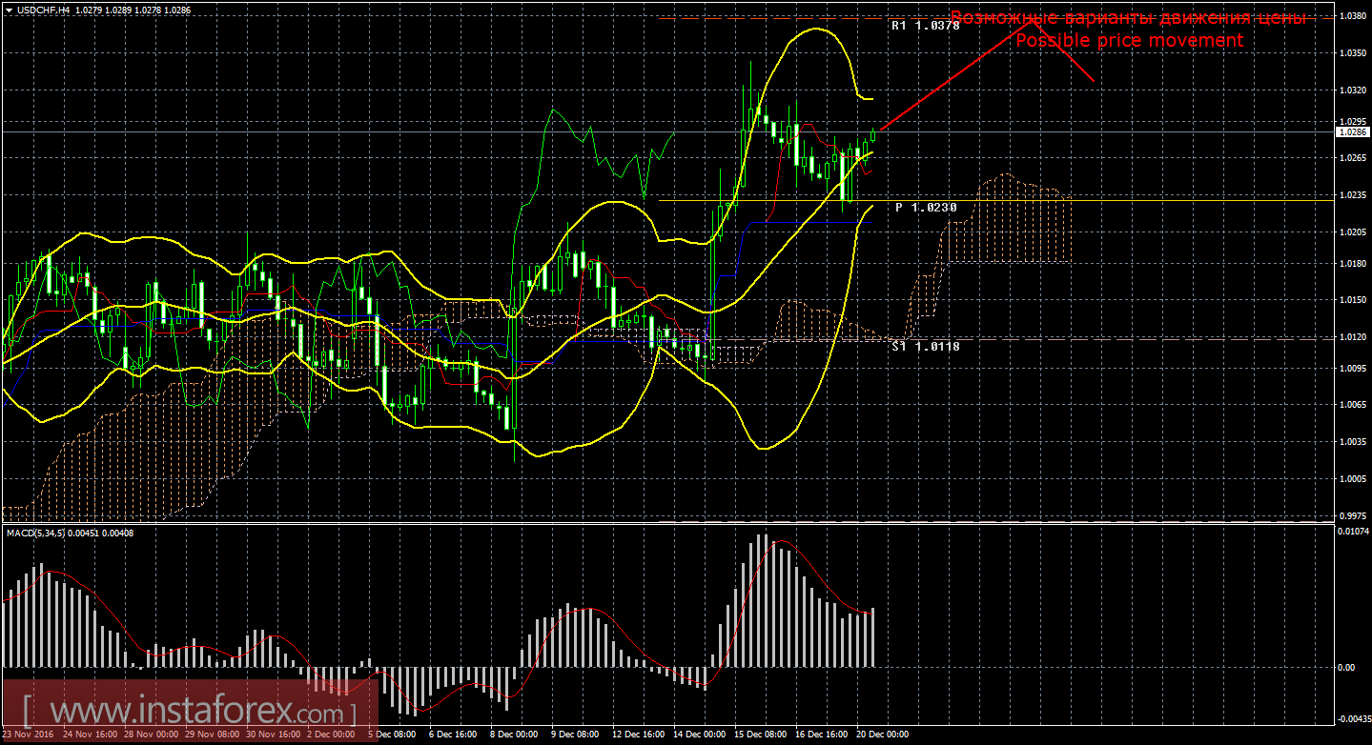Open the USDCHF,H4 chart dropdown triangle
The image size is (1372, 745).
tap(9, 10)
